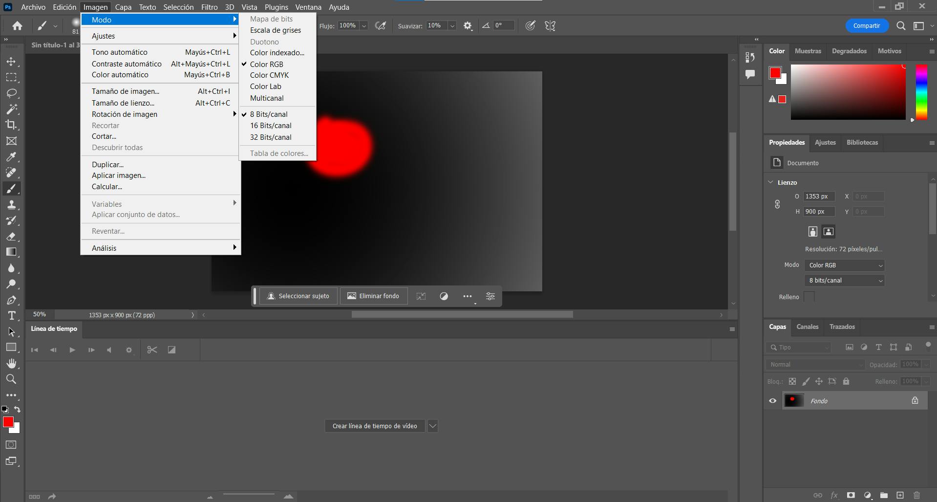Select Escala de grises mode
Viewport: 937px width, 502px height.
point(276,30)
